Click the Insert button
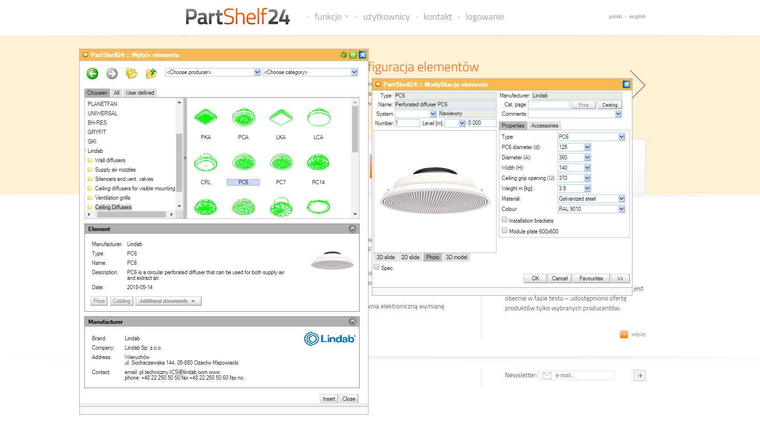This screenshot has width=760, height=426. (329, 399)
